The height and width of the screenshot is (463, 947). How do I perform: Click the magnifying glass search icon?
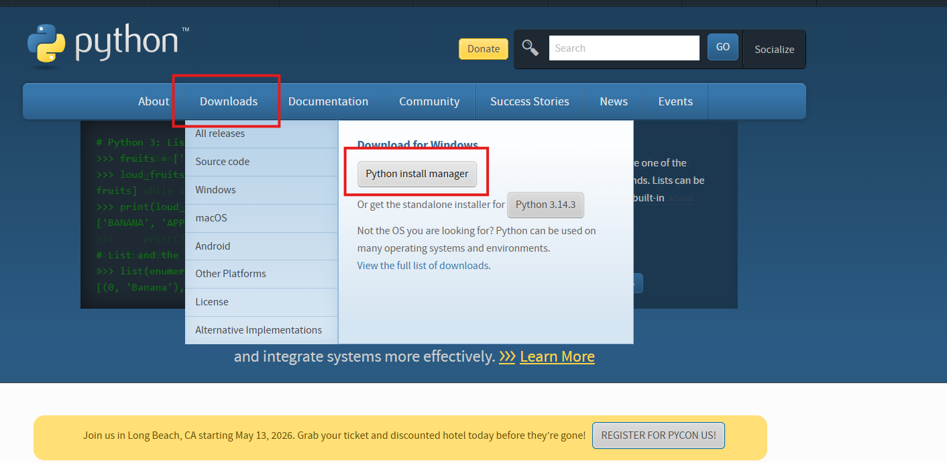pos(531,48)
